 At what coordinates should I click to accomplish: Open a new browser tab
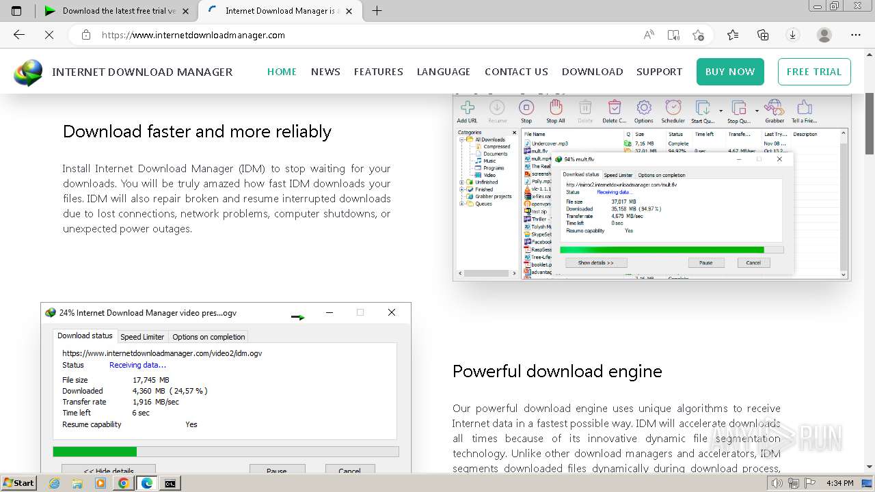tap(377, 10)
